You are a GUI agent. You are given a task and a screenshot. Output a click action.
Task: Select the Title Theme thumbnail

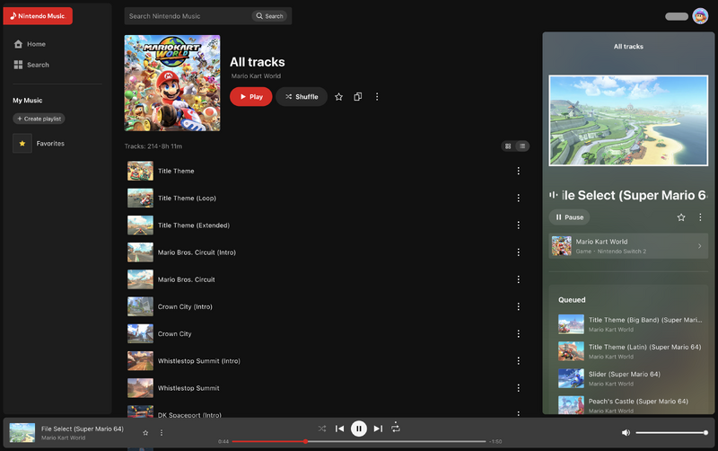point(140,171)
